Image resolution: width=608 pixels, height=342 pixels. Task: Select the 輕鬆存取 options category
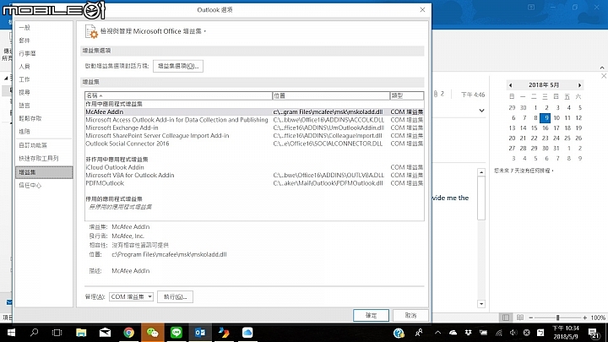pyautogui.click(x=44, y=118)
